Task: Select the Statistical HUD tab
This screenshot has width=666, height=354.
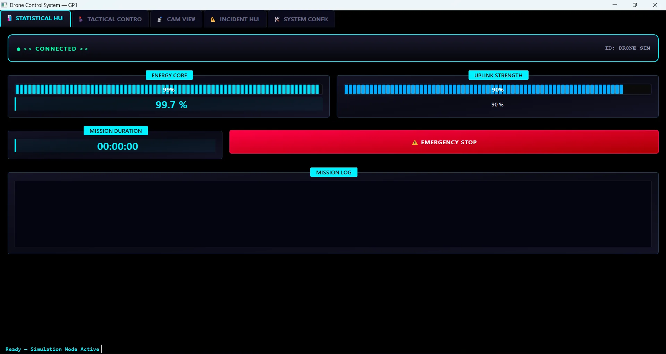Action: (35, 18)
